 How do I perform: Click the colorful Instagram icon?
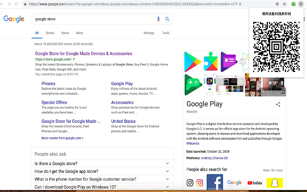coord(200,182)
